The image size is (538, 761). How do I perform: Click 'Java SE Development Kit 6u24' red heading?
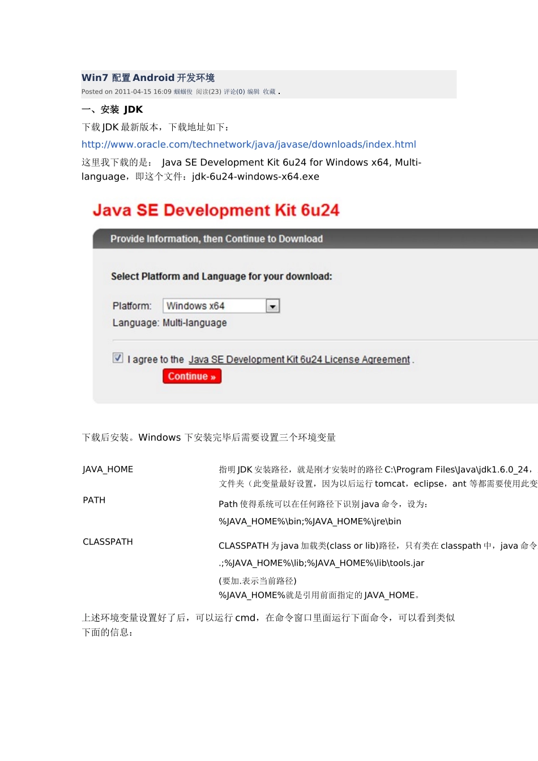(x=216, y=211)
